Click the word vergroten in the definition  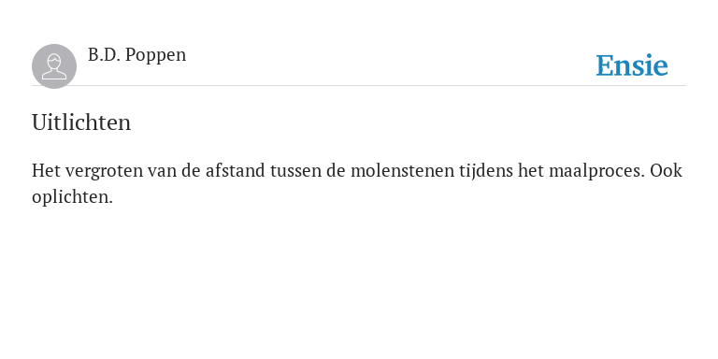104,172
